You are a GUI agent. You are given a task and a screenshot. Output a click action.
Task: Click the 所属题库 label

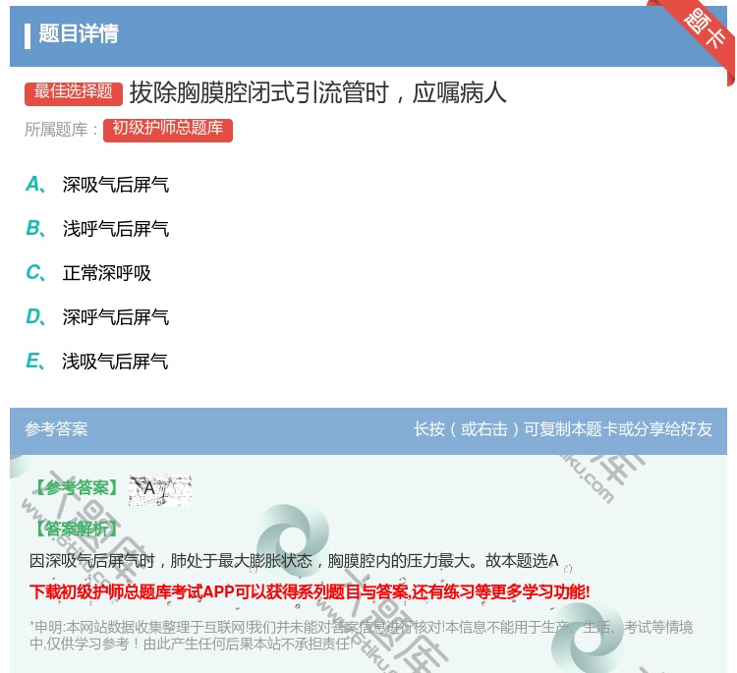click(x=62, y=130)
